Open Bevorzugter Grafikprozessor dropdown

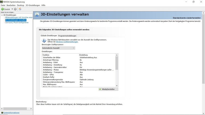pyautogui.click(x=58, y=48)
